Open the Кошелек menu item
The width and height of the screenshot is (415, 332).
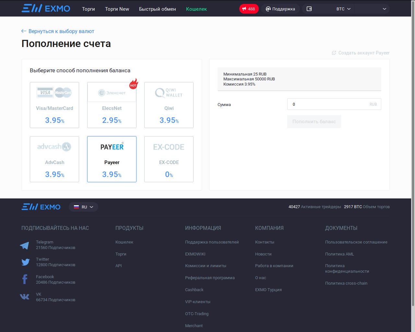click(196, 9)
